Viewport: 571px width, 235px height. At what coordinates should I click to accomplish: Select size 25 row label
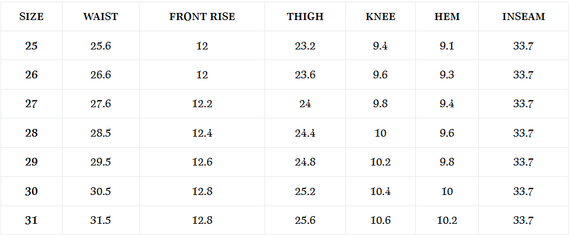[x=31, y=46]
